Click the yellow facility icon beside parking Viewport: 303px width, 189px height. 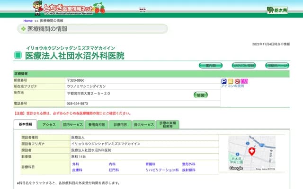click(231, 81)
